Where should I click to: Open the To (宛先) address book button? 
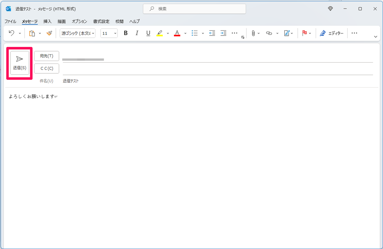(47, 56)
